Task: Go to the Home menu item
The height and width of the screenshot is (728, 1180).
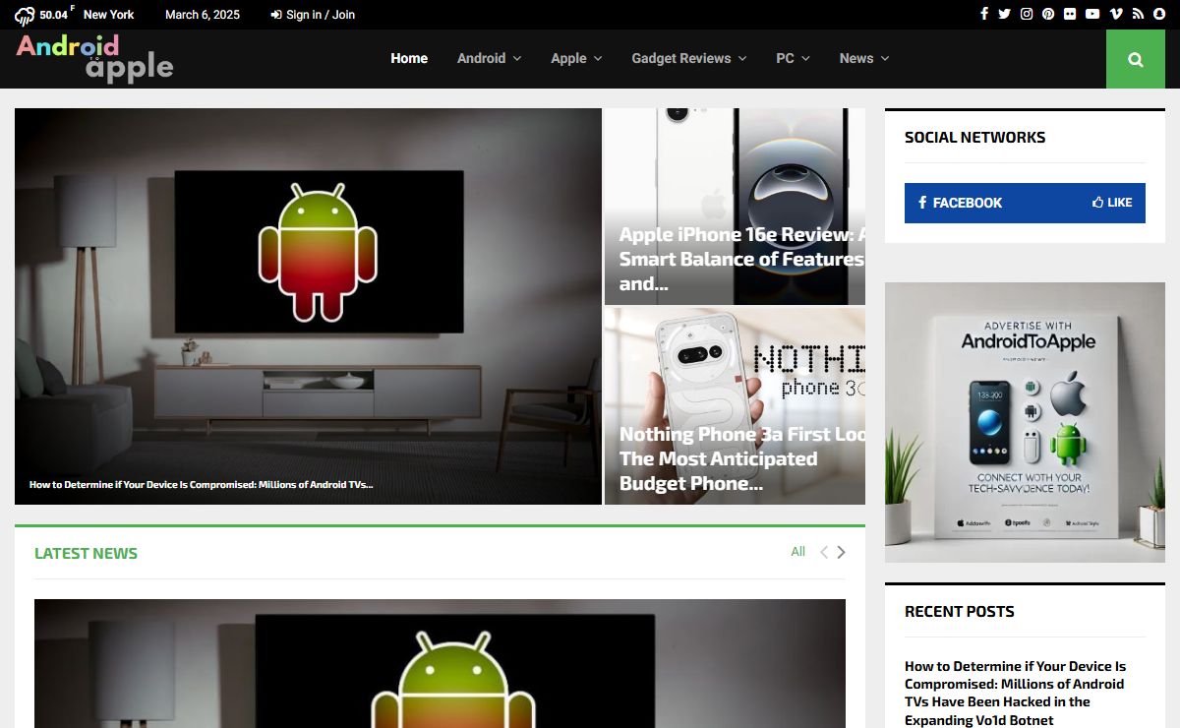Action: [409, 58]
